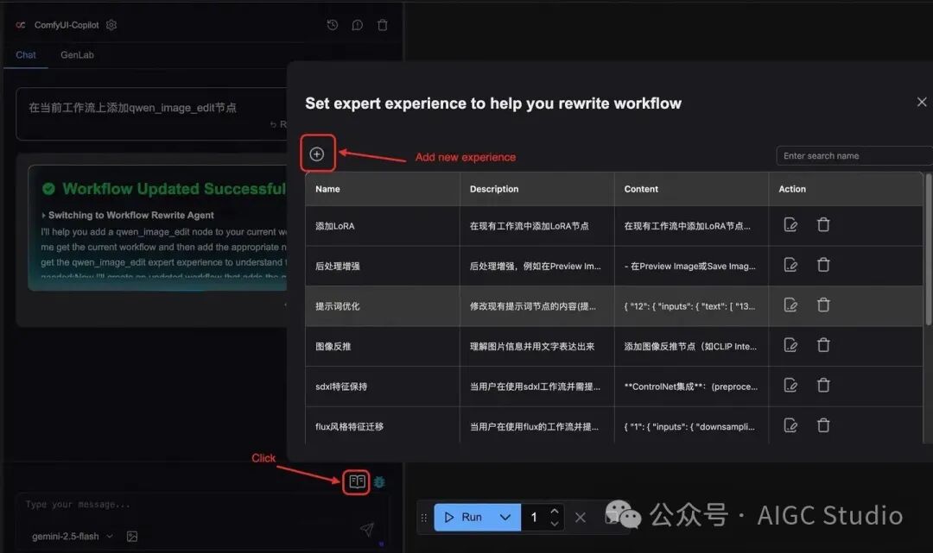Cancel the queue with the X beside run count
Viewport: 933px width, 553px height.
click(580, 517)
